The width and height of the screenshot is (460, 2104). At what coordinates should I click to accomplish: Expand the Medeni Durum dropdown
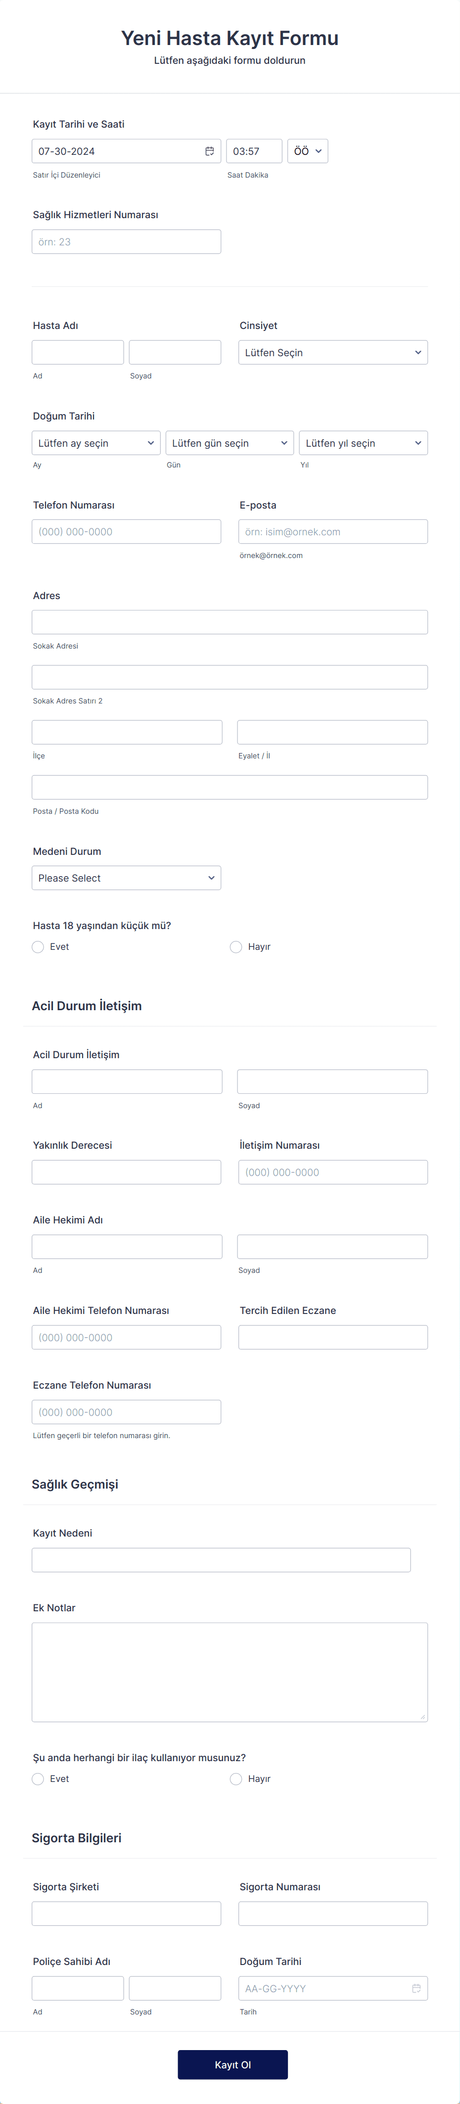[x=127, y=878]
